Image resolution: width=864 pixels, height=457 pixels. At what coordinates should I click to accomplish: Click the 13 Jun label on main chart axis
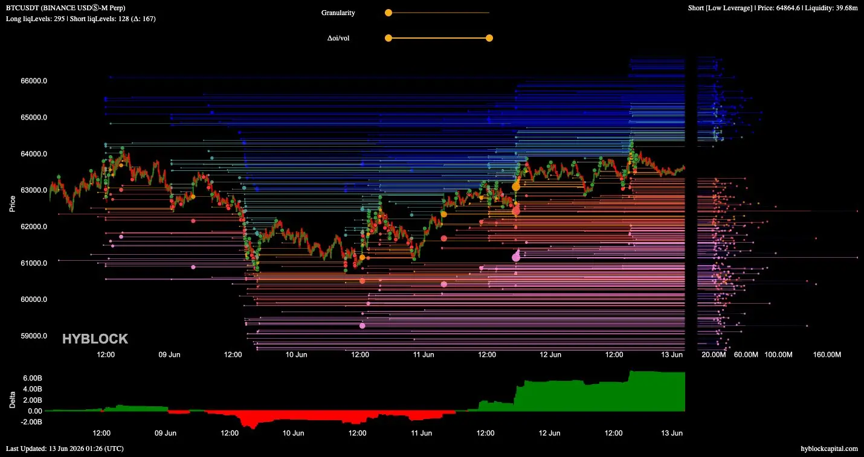pos(671,355)
